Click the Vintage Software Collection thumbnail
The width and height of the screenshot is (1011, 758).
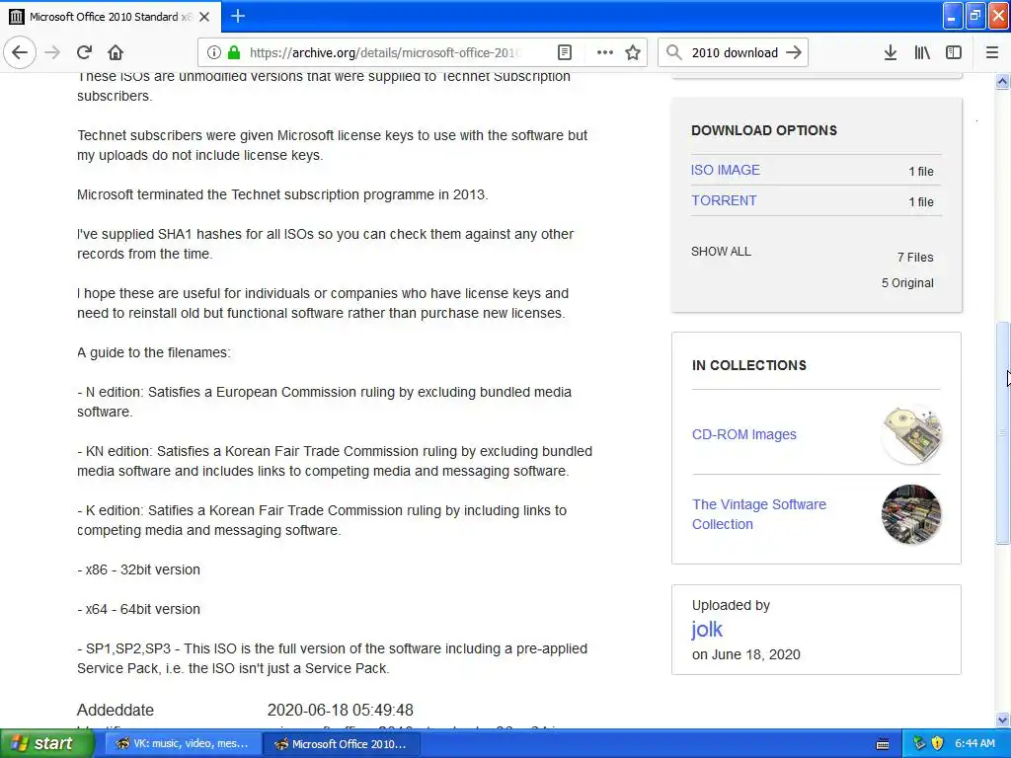[x=911, y=514]
